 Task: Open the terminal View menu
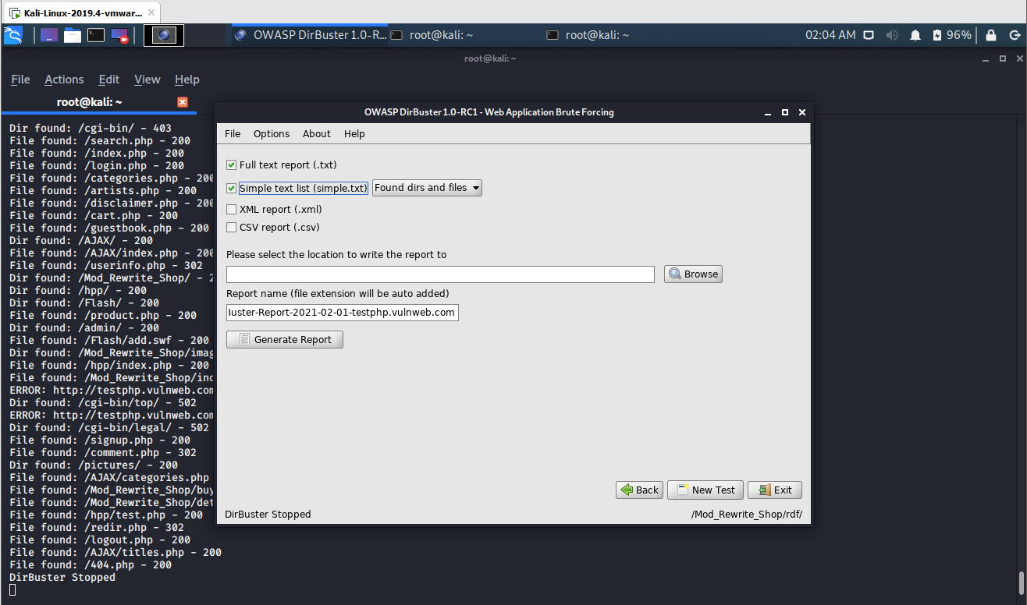(x=147, y=80)
